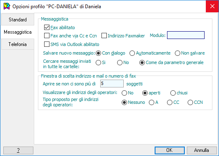Enable SMS via Outlook abilitato
The height and width of the screenshot is (156, 219).
(x=47, y=44)
